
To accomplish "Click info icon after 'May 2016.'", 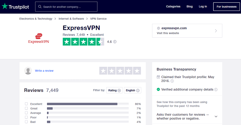I will [x=172, y=81].
